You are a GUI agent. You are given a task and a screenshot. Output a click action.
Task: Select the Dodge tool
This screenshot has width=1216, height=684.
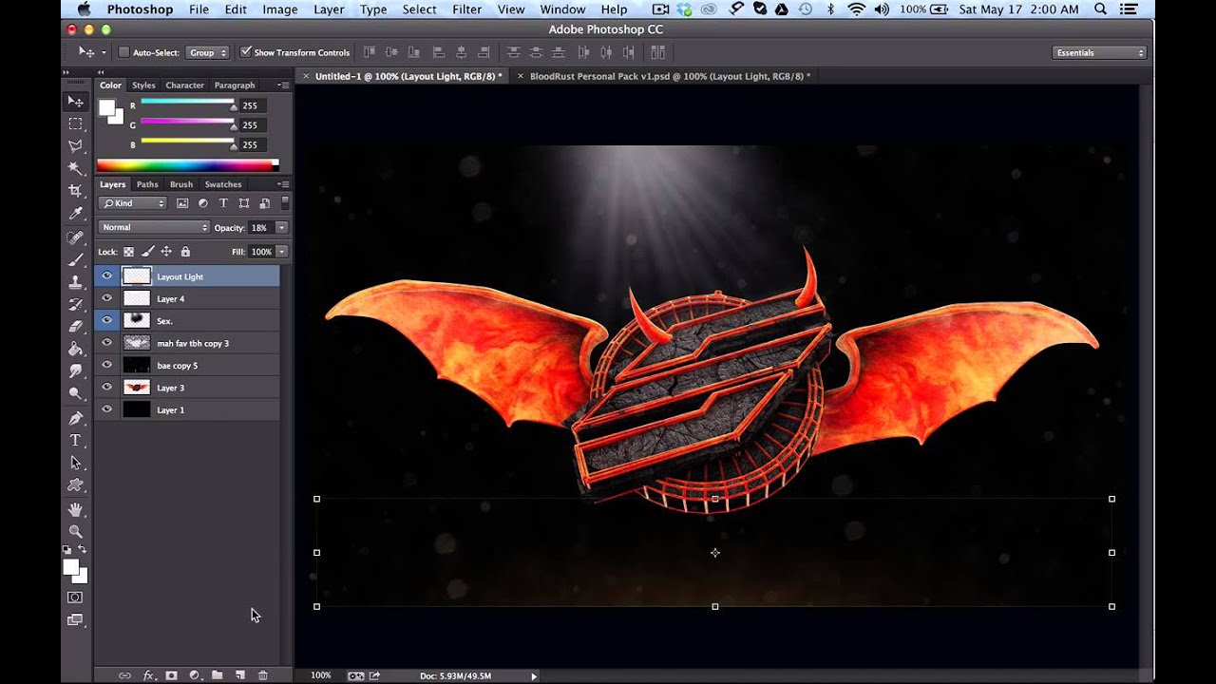(76, 393)
